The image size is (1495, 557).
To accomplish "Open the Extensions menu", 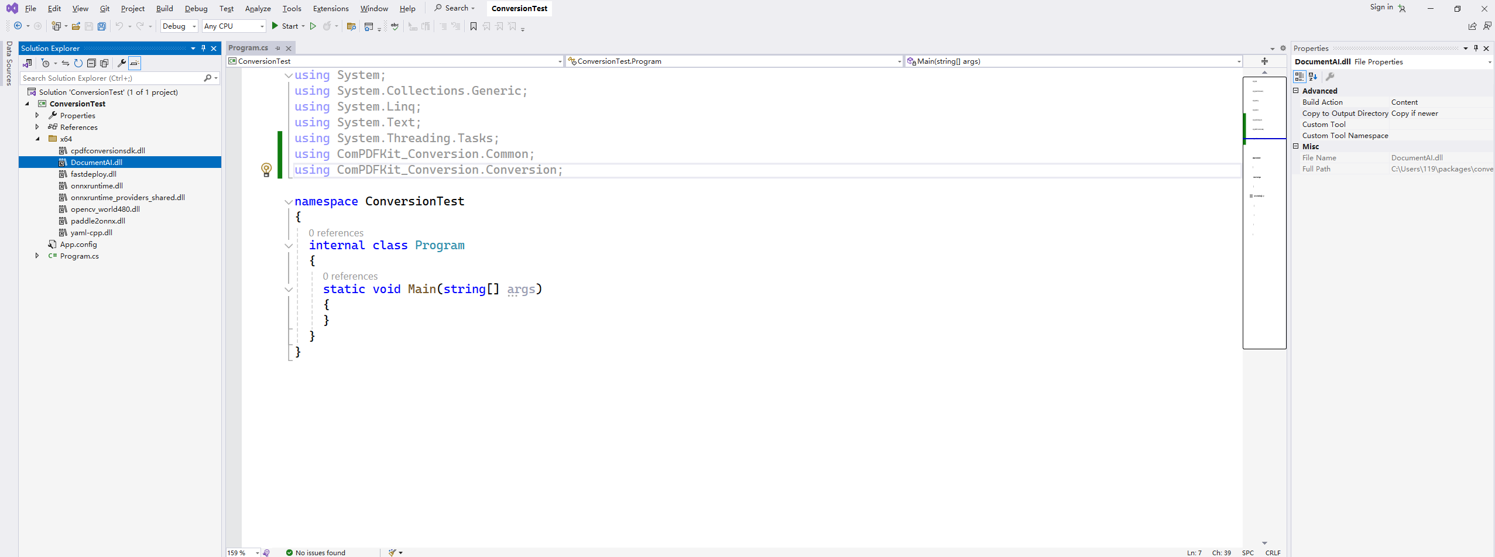I will point(330,8).
